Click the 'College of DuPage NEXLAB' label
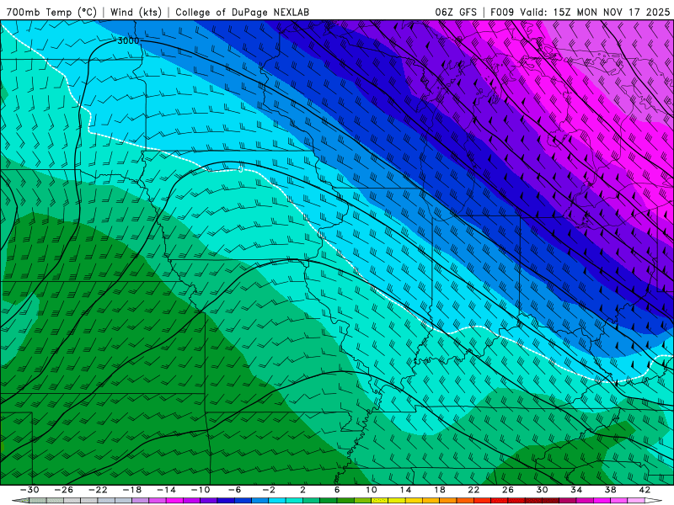This screenshot has width=674, height=505. 242,13
